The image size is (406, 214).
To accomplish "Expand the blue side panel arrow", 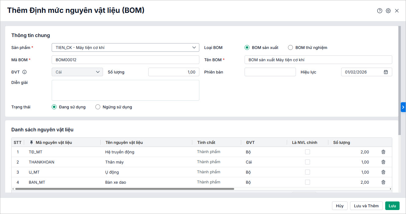I will click(x=403, y=107).
